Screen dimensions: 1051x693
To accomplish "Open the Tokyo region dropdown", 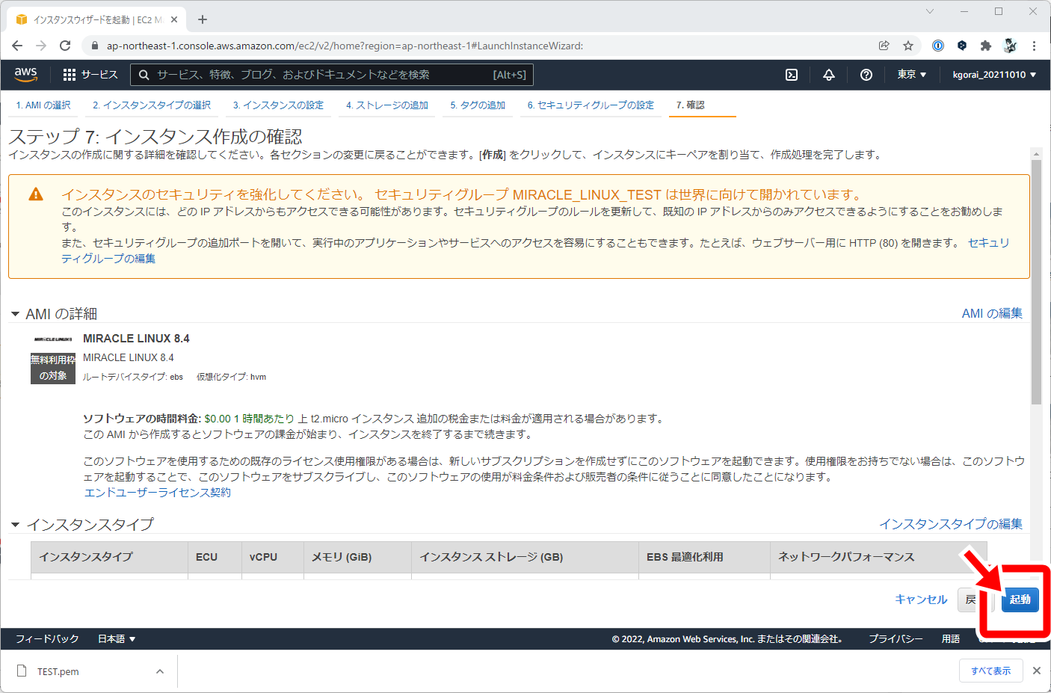I will point(912,75).
